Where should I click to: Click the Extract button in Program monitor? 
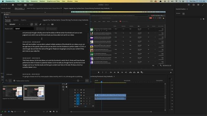pos(134,72)
